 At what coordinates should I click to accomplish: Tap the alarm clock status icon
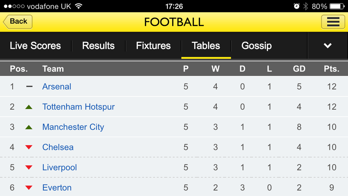tap(296, 6)
